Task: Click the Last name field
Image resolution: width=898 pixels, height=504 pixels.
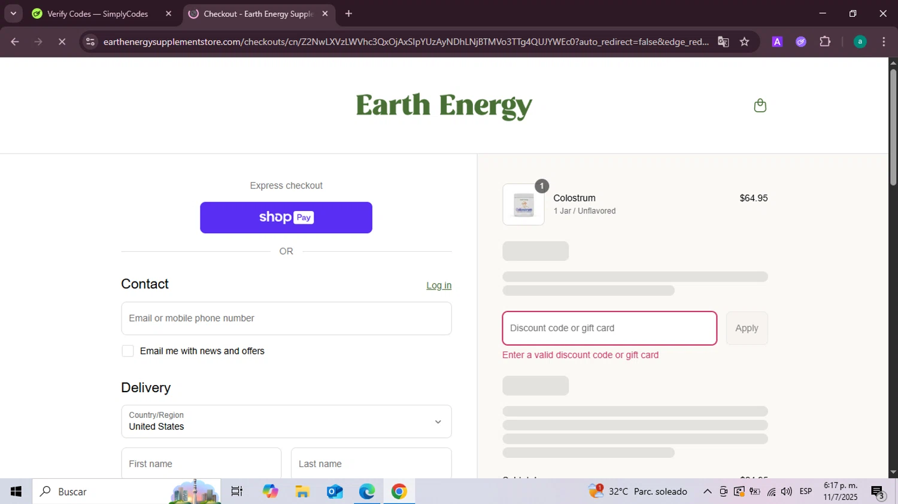Action: pyautogui.click(x=371, y=463)
